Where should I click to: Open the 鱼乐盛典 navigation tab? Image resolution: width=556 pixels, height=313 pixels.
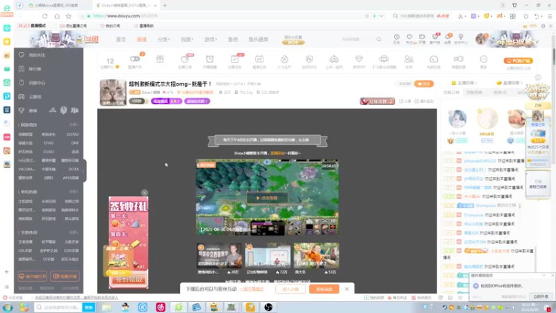(x=258, y=40)
